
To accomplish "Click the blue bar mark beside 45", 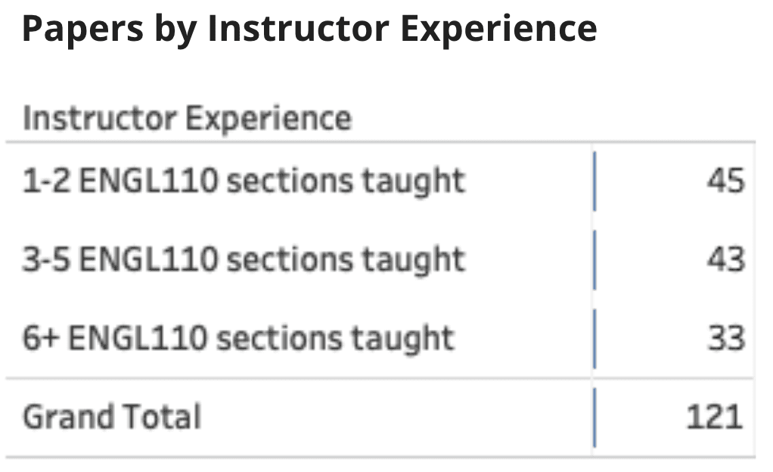I will pyautogui.click(x=594, y=182).
